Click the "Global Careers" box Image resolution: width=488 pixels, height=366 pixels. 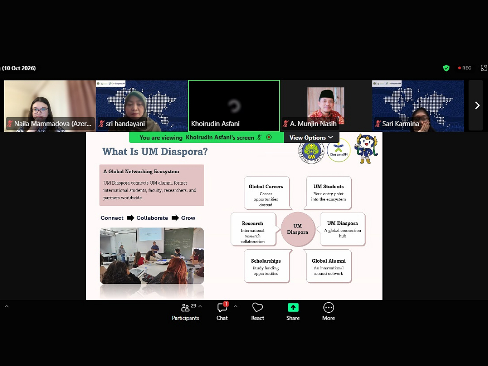point(266,193)
